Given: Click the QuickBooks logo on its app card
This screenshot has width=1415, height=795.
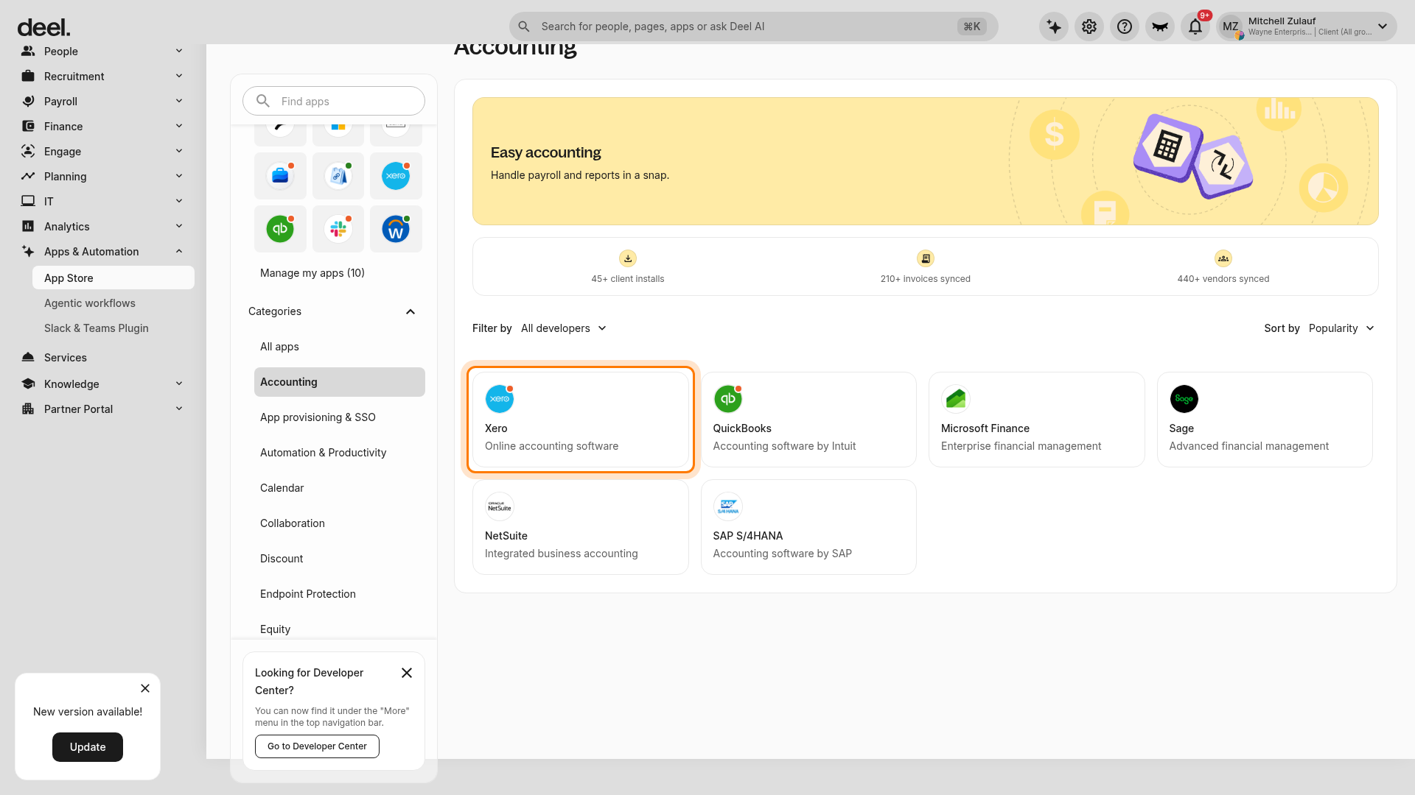Looking at the screenshot, I should click(728, 399).
